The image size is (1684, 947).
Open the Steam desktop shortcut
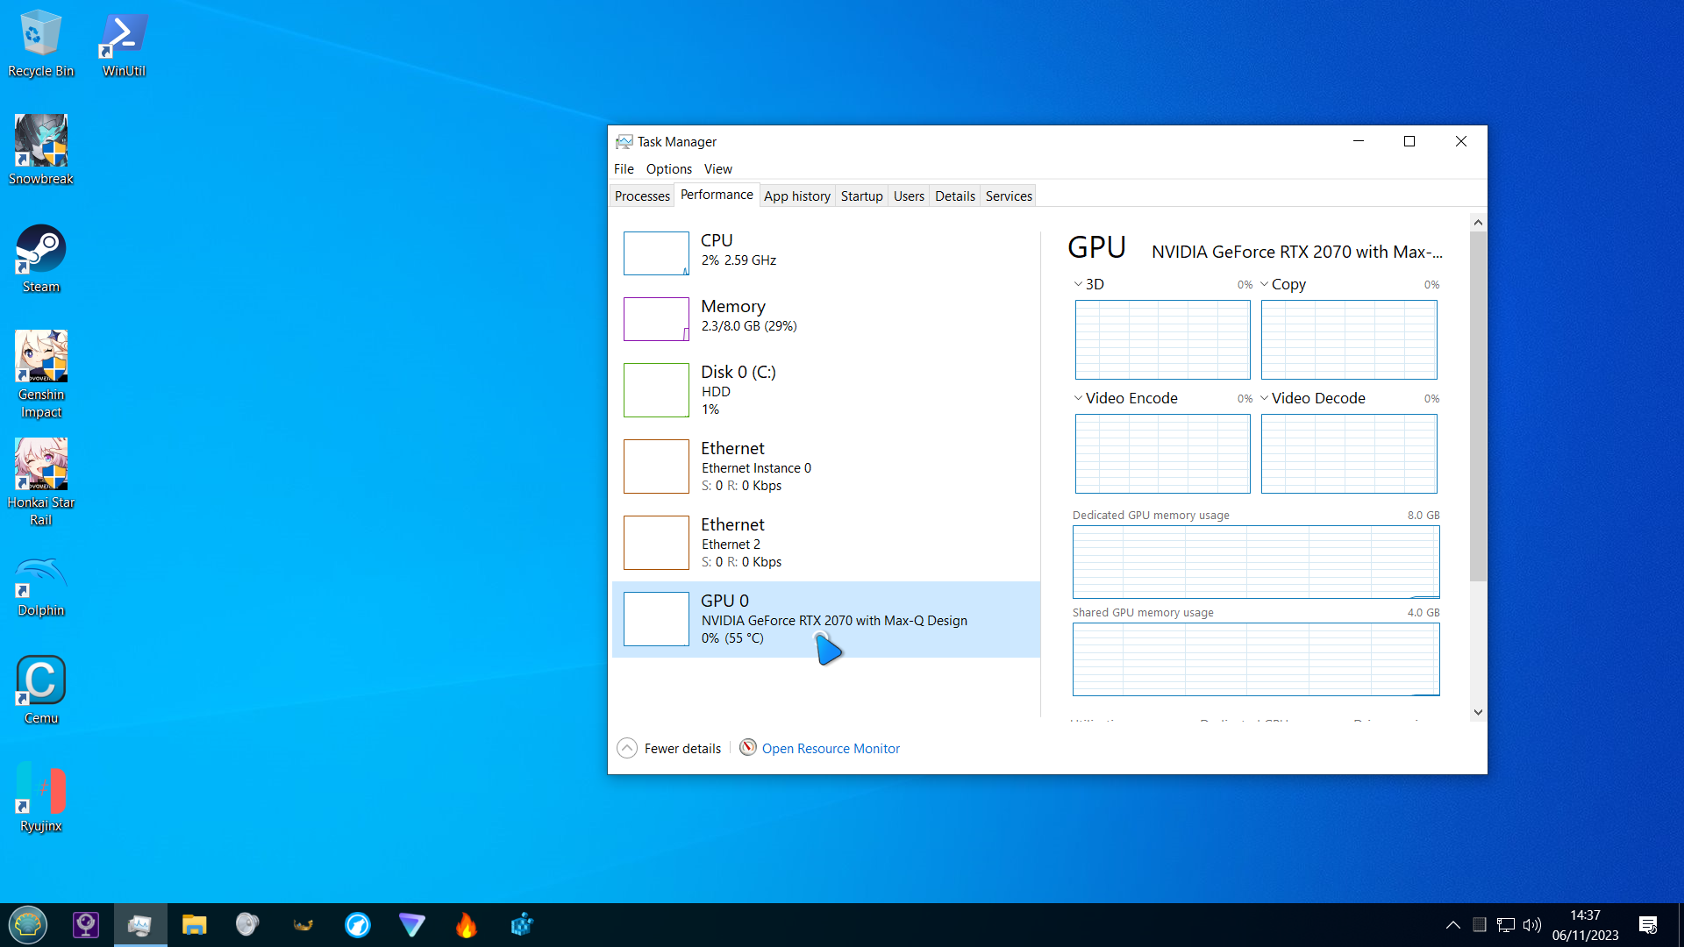click(x=40, y=259)
